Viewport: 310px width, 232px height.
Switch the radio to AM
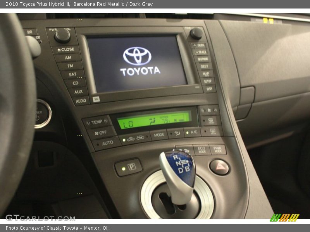[x=68, y=58]
